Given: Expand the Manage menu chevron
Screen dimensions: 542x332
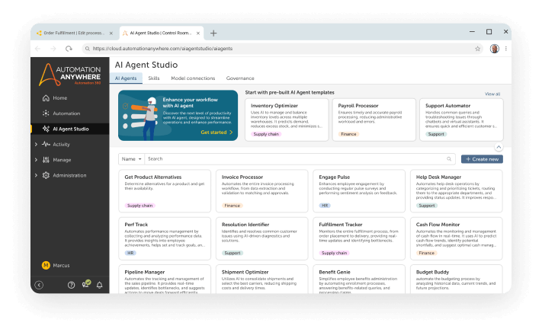Looking at the screenshot, I should (36, 160).
